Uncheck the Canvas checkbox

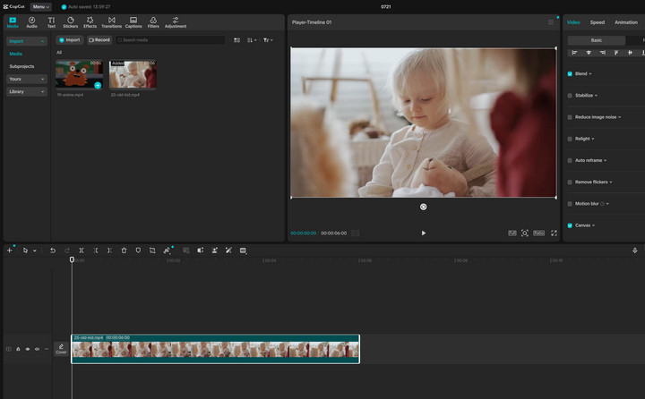pyautogui.click(x=570, y=225)
